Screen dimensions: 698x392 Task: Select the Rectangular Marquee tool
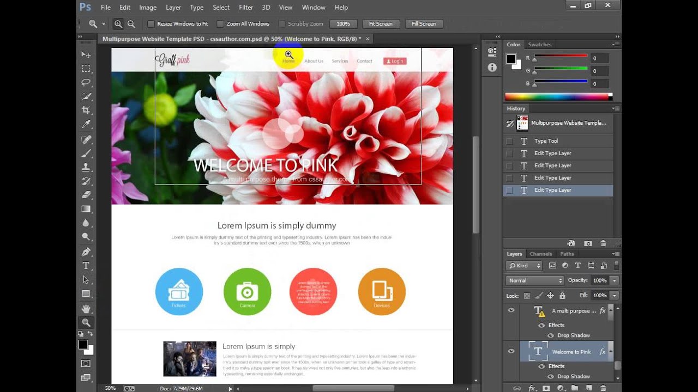86,69
